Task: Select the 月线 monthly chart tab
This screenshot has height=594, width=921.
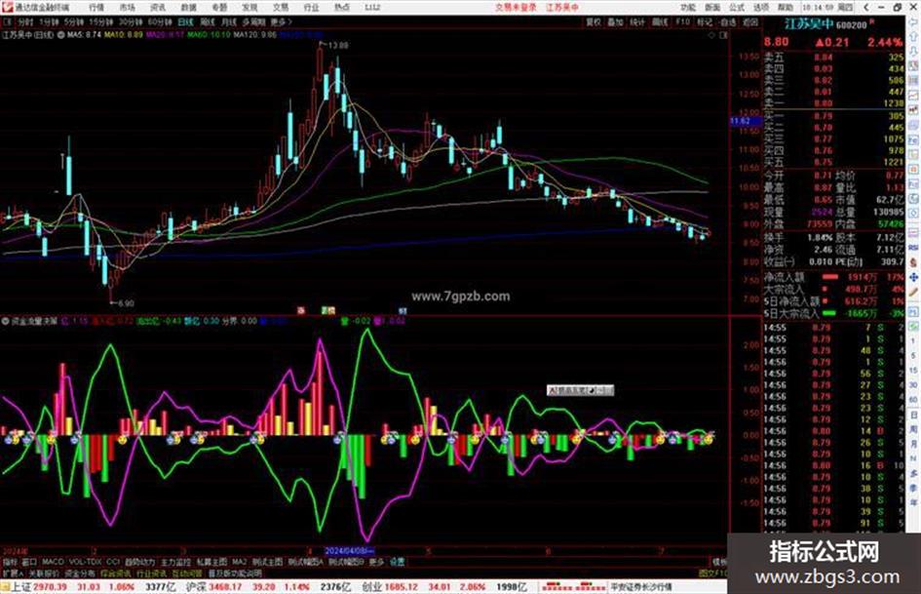Action: coord(228,22)
